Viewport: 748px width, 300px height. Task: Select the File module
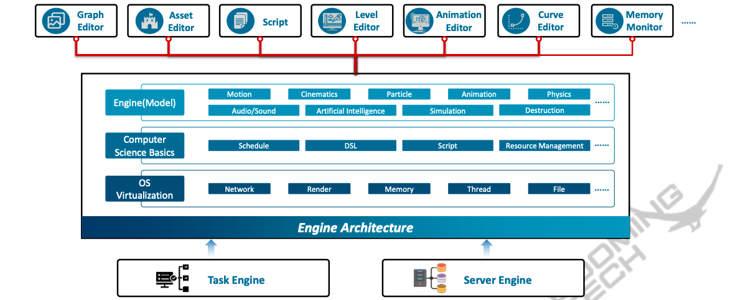(x=559, y=189)
